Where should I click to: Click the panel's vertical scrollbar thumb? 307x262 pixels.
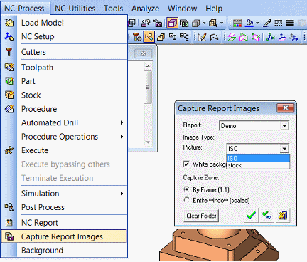148,87
